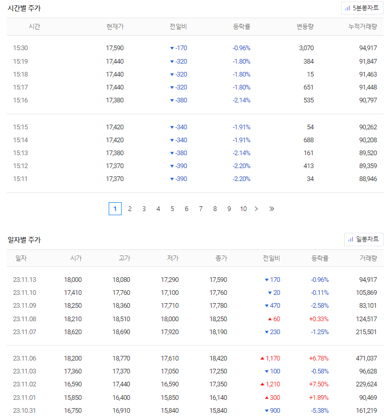
Task: Open the 5분봉차트 chart button
Action: (362, 8)
